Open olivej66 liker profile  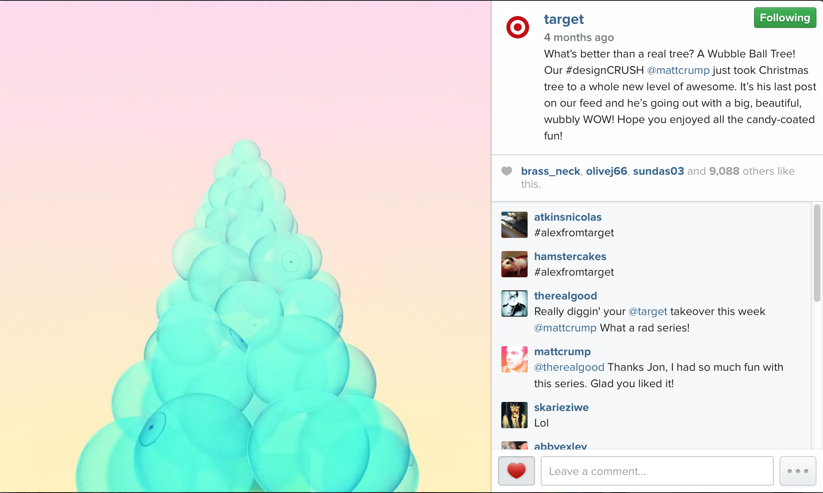coord(606,171)
